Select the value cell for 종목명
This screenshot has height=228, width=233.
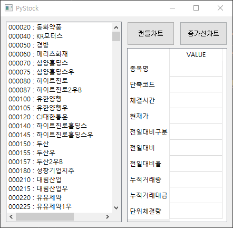point(196,69)
